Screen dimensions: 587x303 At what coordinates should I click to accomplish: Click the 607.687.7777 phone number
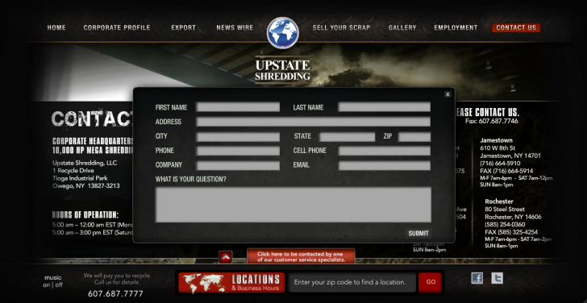coord(115,294)
